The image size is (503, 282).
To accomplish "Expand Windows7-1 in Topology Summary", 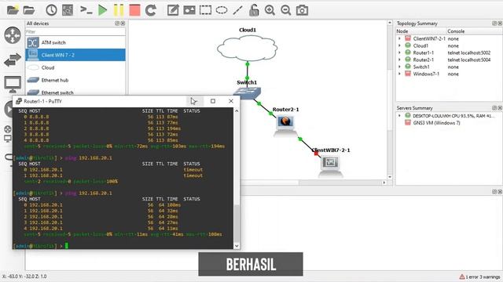I will tap(400, 74).
